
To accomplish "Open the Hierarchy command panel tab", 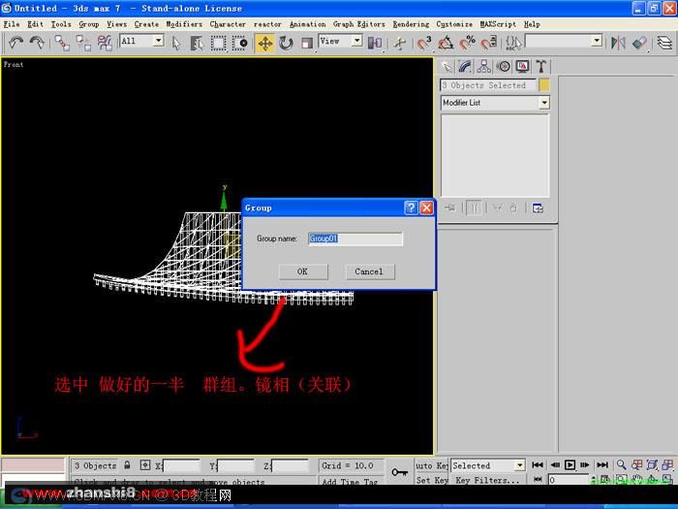I will tap(483, 66).
